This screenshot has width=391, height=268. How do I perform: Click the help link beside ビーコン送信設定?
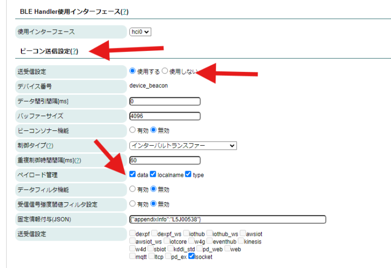(x=74, y=51)
